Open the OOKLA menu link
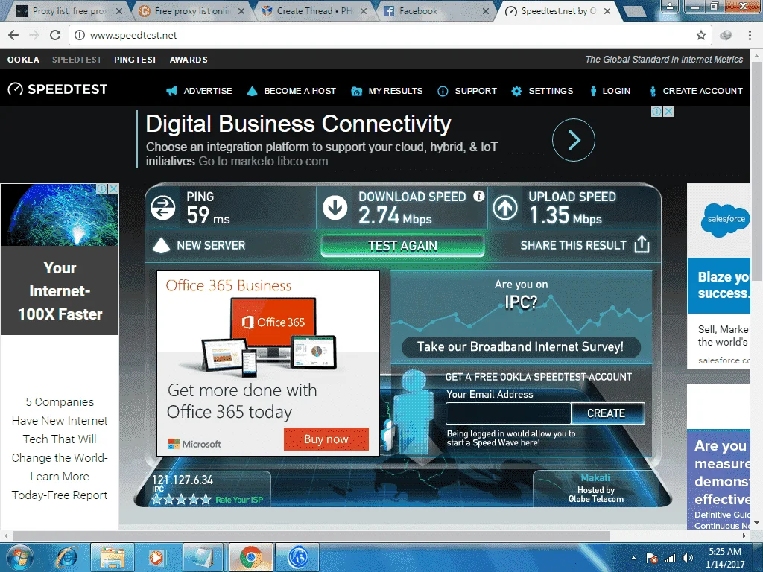The height and width of the screenshot is (572, 763). (x=23, y=60)
